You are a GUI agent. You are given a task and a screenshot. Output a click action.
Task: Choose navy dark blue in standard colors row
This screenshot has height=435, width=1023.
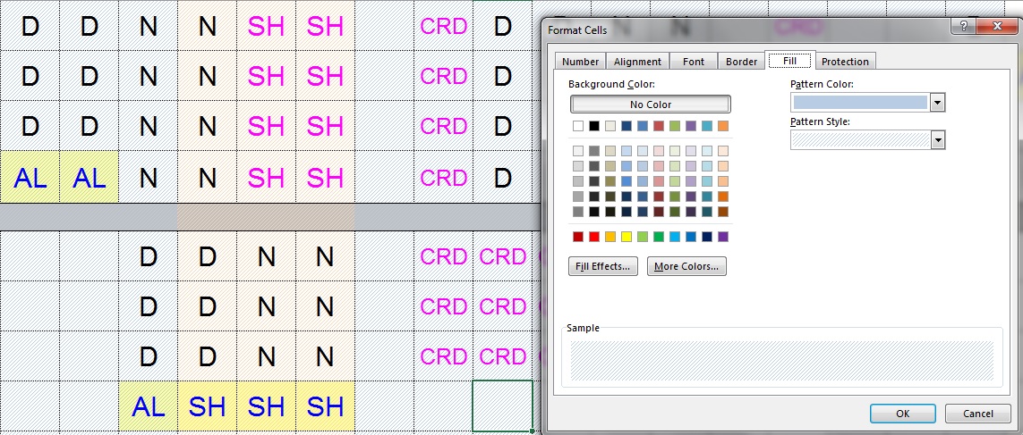(x=707, y=237)
